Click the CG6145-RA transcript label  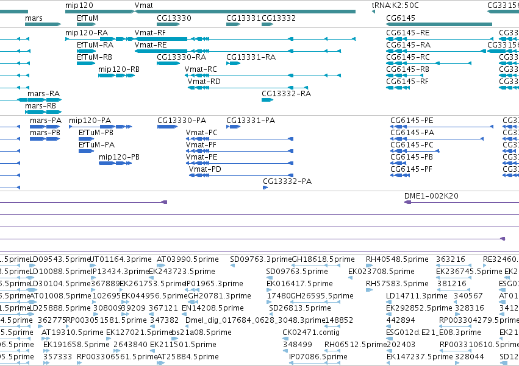point(408,44)
